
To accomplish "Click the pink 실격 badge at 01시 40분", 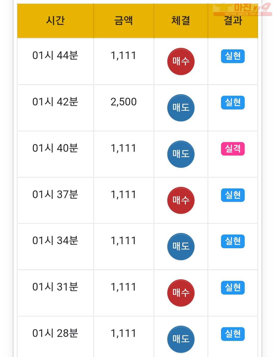I will (x=233, y=149).
